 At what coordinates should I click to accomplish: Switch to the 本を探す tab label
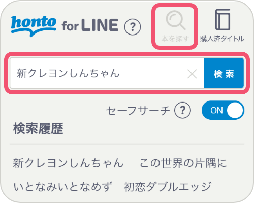click(x=175, y=39)
